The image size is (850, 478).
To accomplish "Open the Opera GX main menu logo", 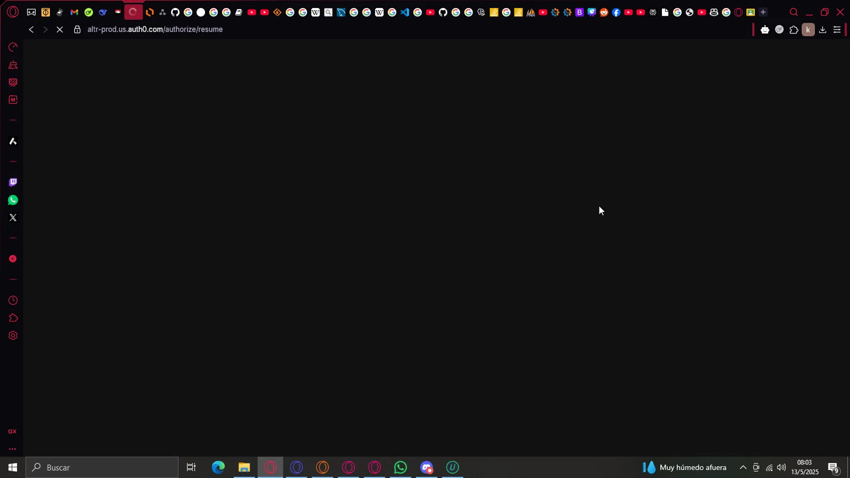I will [x=12, y=12].
